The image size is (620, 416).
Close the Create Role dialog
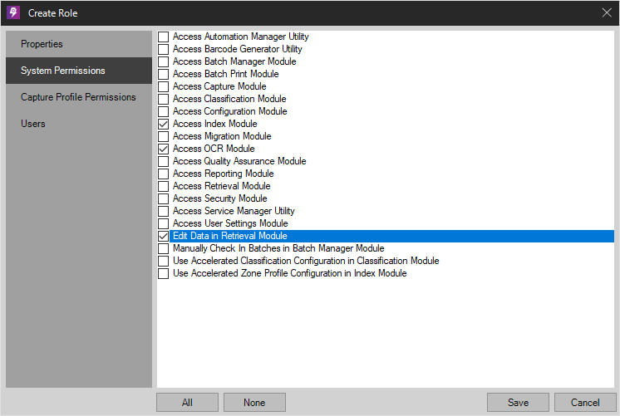pyautogui.click(x=607, y=12)
